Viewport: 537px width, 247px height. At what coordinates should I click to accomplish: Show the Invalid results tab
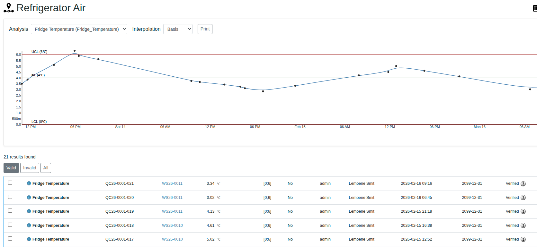(30, 168)
